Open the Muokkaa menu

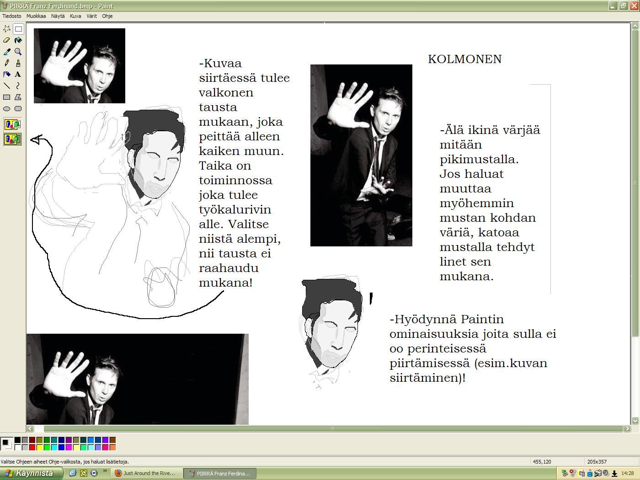(x=36, y=16)
